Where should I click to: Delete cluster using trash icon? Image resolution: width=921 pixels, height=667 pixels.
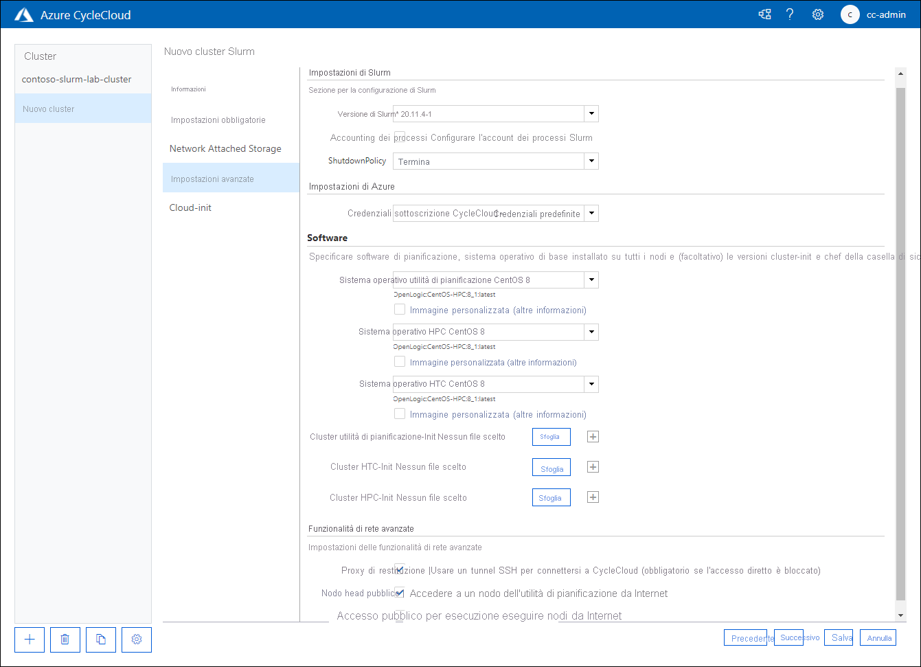[x=65, y=640]
